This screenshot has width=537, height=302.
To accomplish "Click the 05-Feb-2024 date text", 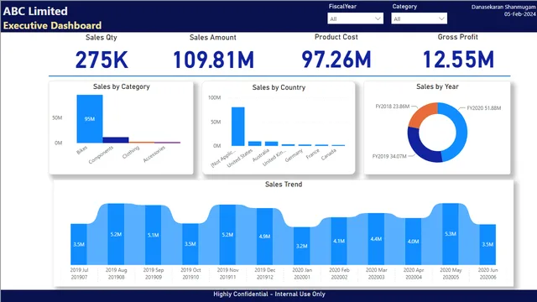I will pyautogui.click(x=520, y=14).
